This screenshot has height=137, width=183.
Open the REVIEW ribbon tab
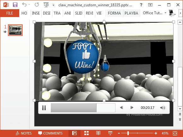click(90, 13)
